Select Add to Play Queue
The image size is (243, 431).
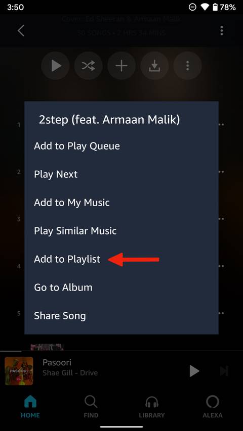pyautogui.click(x=77, y=146)
